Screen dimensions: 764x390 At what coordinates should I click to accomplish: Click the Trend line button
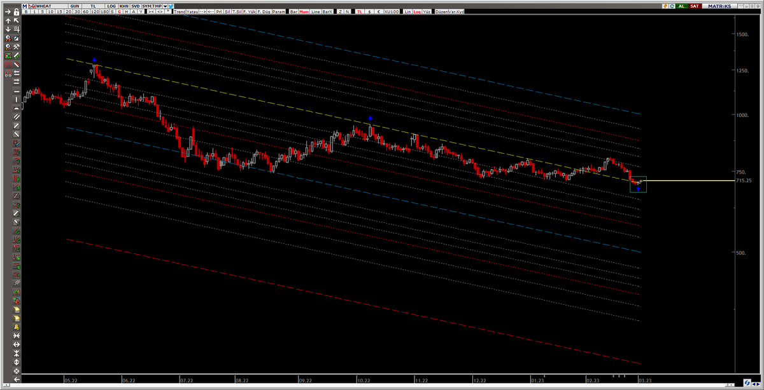pos(180,12)
